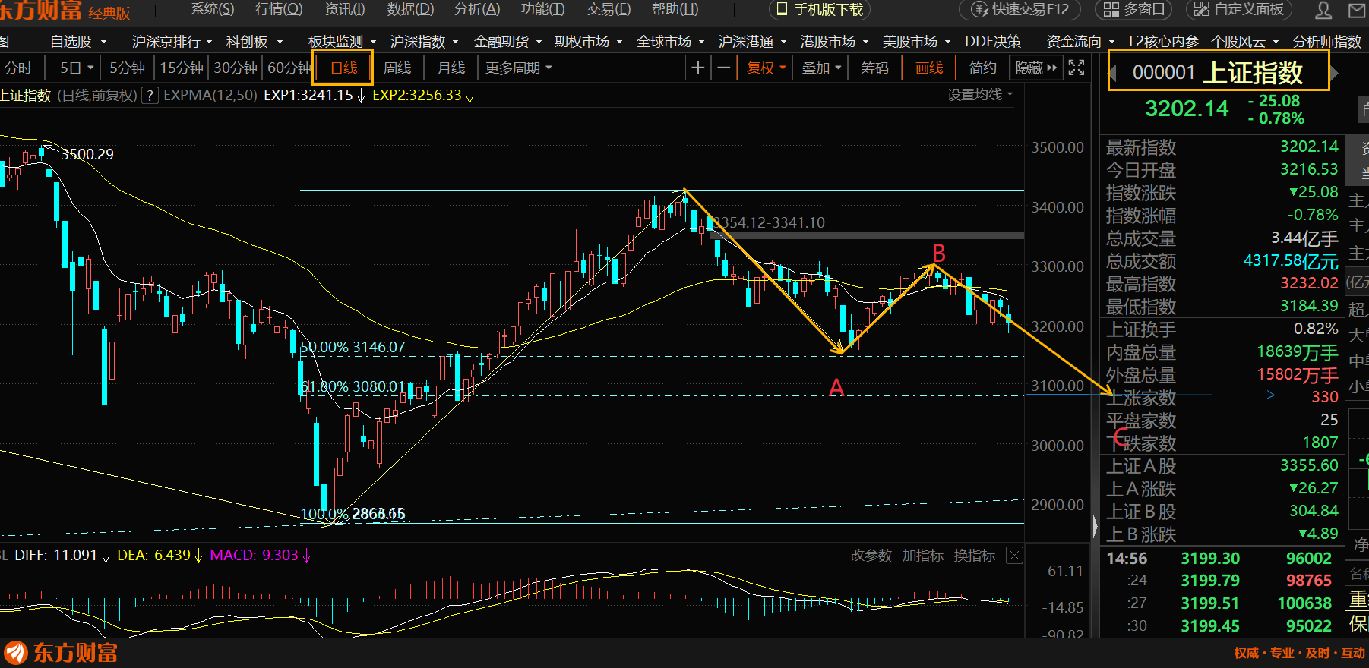Click the plus zoom-in chart button
This screenshot has height=668, width=1369.
click(697, 68)
